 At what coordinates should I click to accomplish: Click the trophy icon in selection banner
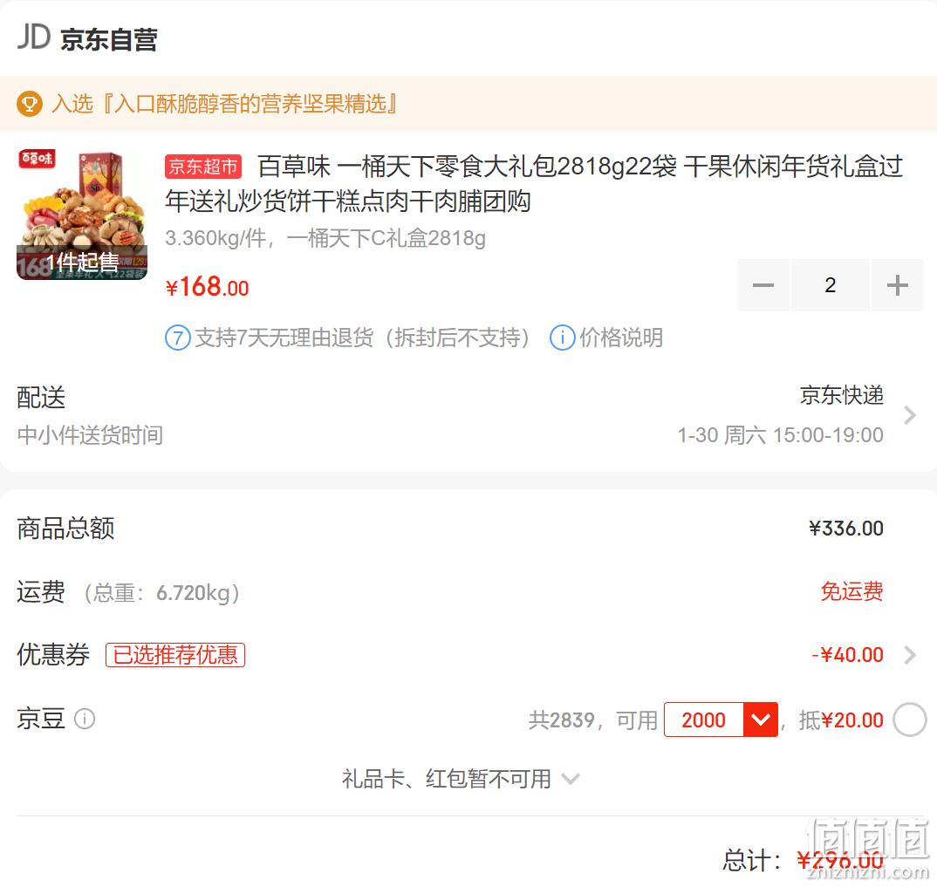pos(30,104)
